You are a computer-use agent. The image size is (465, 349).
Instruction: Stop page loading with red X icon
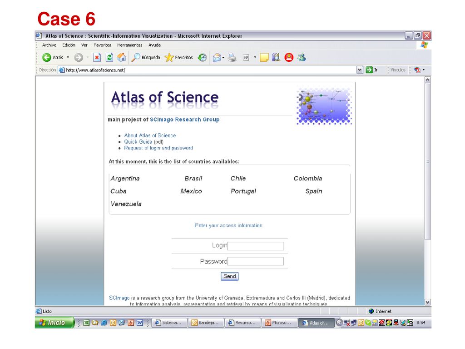pos(97,57)
